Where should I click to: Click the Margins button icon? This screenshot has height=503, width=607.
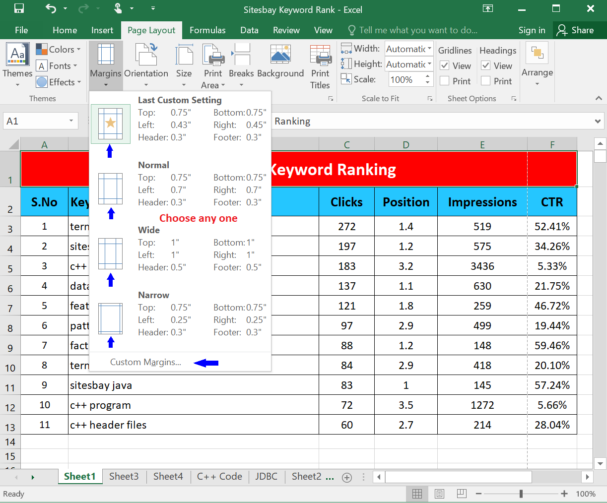coord(106,54)
